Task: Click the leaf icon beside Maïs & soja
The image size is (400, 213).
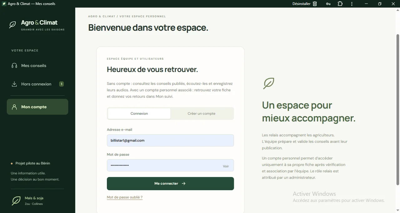Action: click(16, 201)
